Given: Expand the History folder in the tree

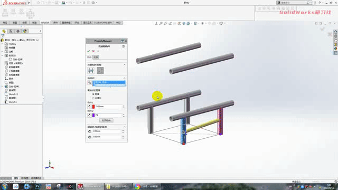Looking at the screenshot, I should pyautogui.click(x=2, y=44).
